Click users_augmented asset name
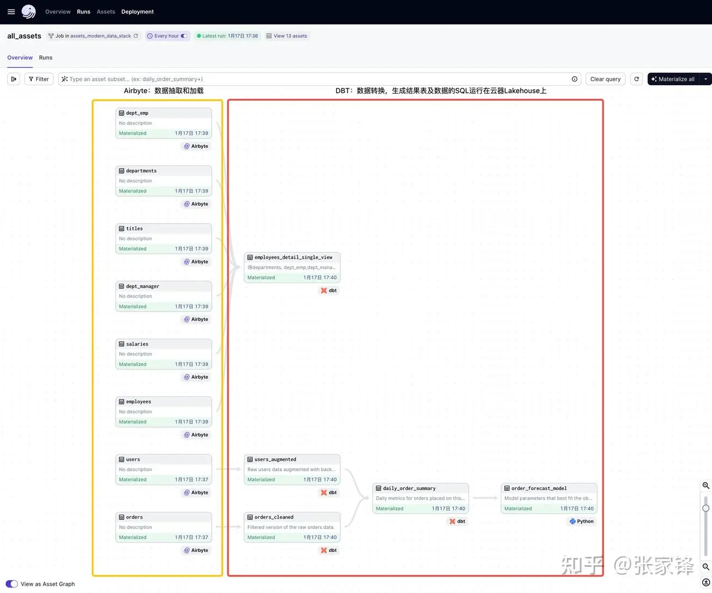This screenshot has width=712, height=593. pos(275,459)
